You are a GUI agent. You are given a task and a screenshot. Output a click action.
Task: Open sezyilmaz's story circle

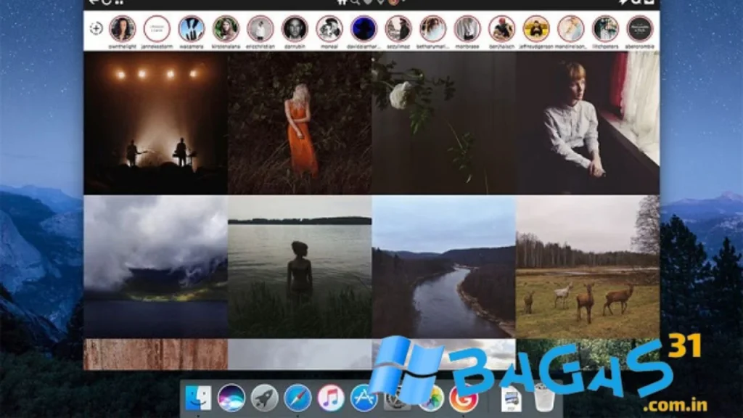pyautogui.click(x=398, y=28)
